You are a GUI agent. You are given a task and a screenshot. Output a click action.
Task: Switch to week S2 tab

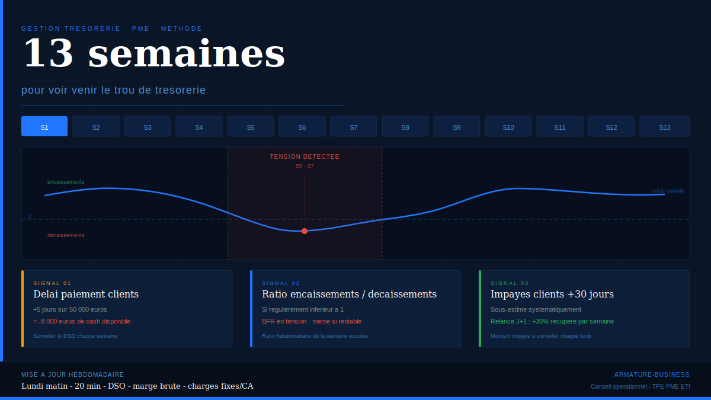(x=96, y=126)
